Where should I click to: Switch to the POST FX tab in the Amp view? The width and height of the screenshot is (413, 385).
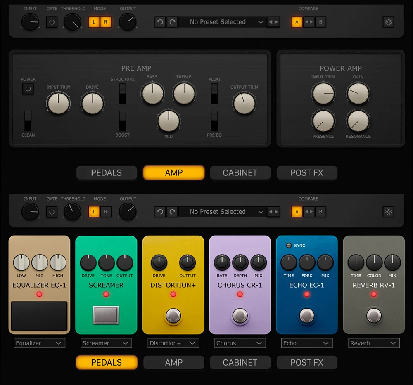click(x=307, y=172)
